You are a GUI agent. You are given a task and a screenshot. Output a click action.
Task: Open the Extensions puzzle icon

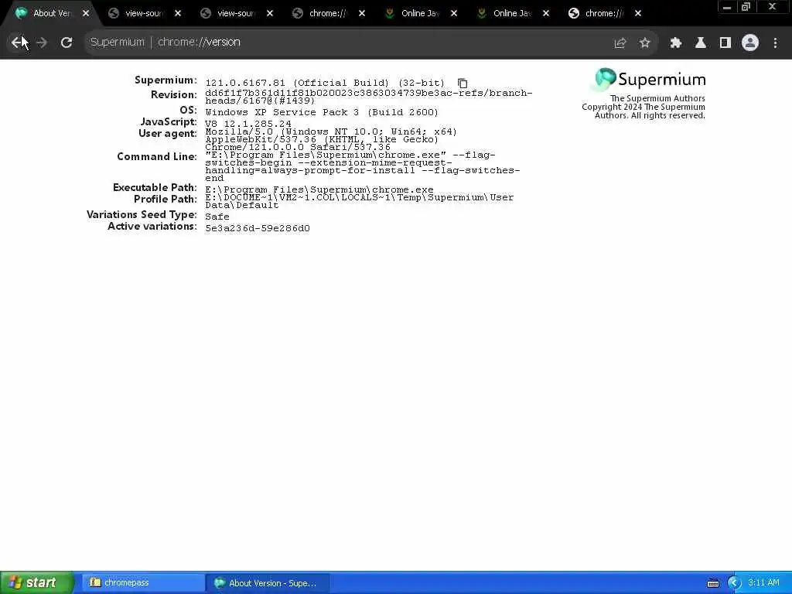[676, 43]
